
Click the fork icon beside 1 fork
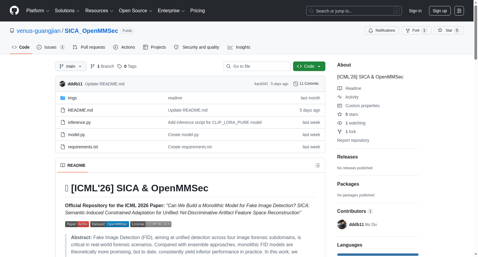point(340,132)
